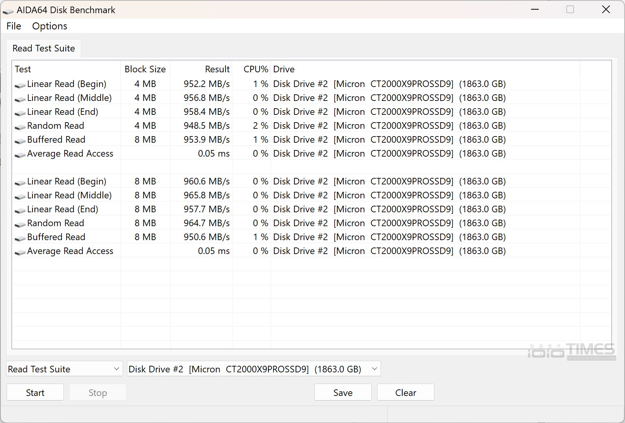Start the benchmark
The width and height of the screenshot is (625, 423).
(35, 392)
